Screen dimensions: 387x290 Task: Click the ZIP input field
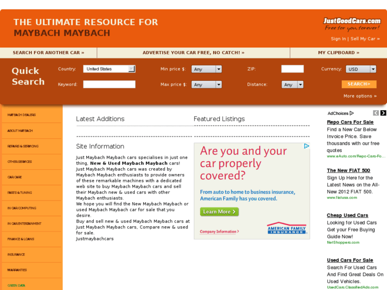point(292,69)
